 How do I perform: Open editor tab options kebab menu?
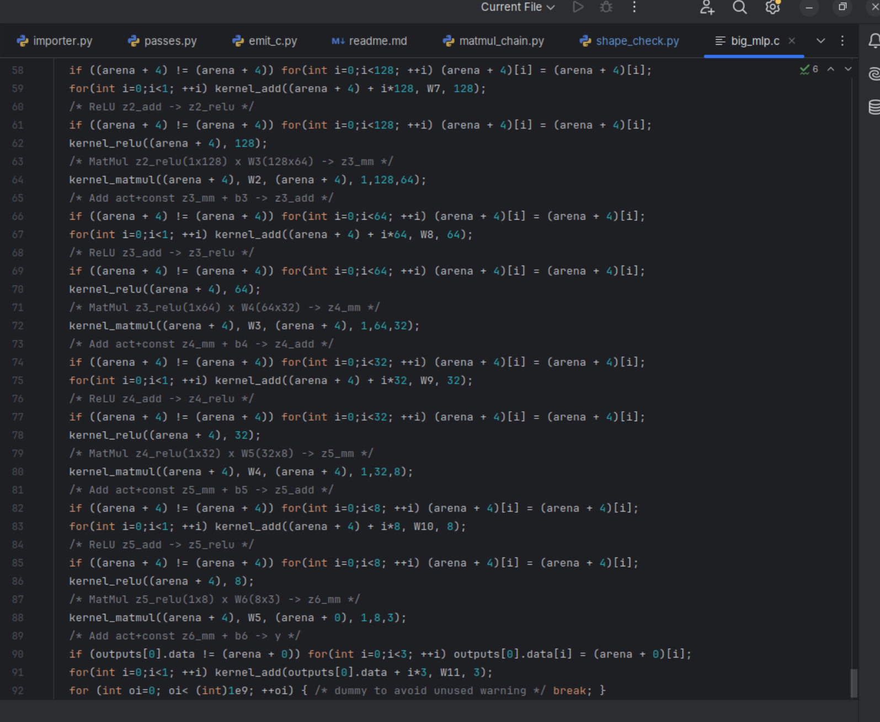pos(842,41)
